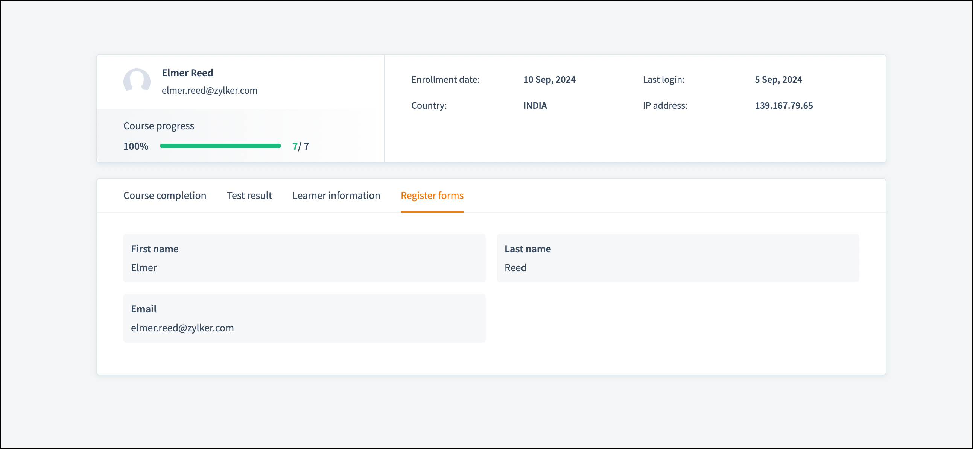Click the Email field card

tap(304, 318)
